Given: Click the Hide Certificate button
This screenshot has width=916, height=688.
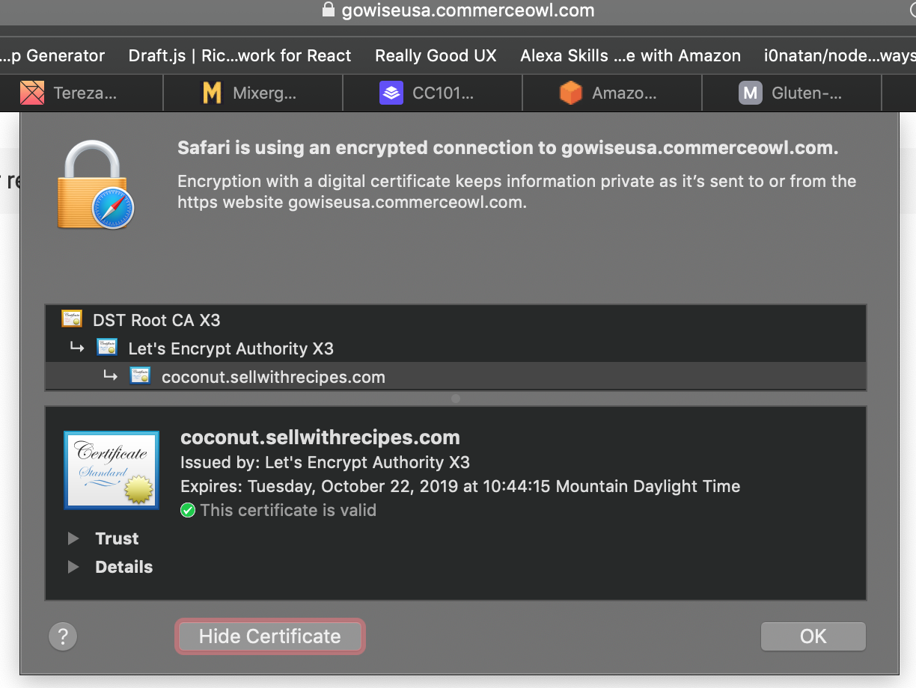Looking at the screenshot, I should pos(269,636).
